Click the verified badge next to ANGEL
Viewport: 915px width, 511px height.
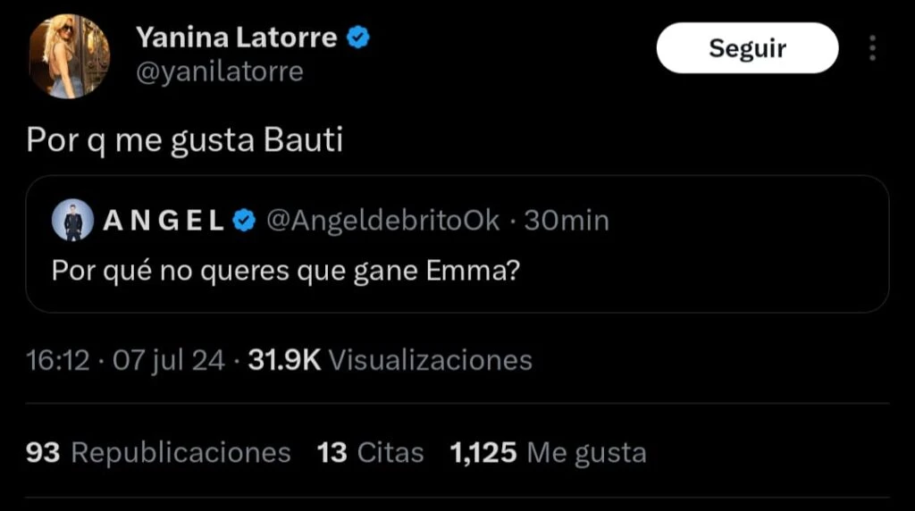243,221
